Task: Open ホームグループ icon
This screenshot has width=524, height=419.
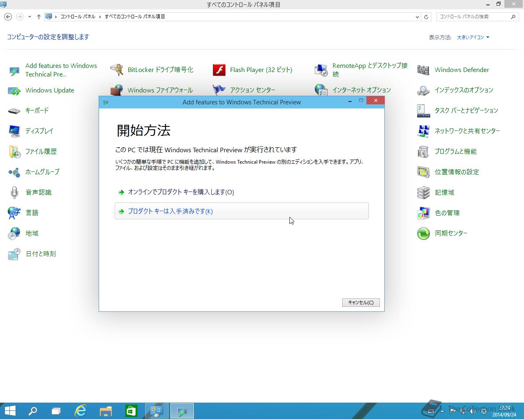Action: click(x=14, y=172)
